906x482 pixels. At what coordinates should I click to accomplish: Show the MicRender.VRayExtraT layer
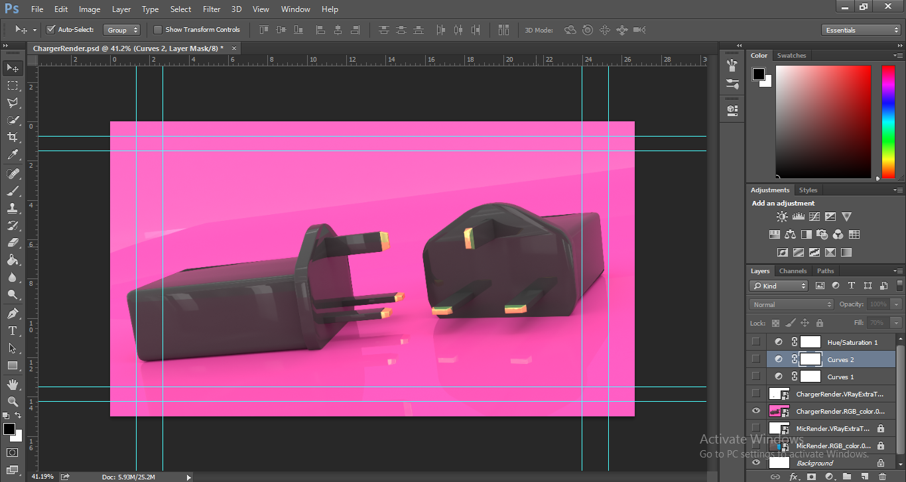[x=755, y=428]
